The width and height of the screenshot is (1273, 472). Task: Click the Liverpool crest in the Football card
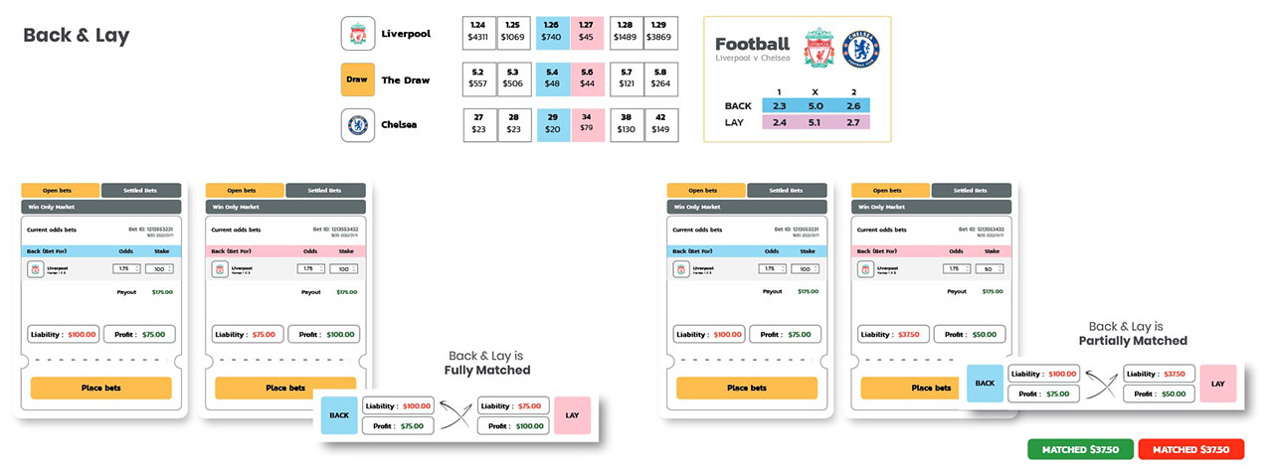click(x=818, y=48)
